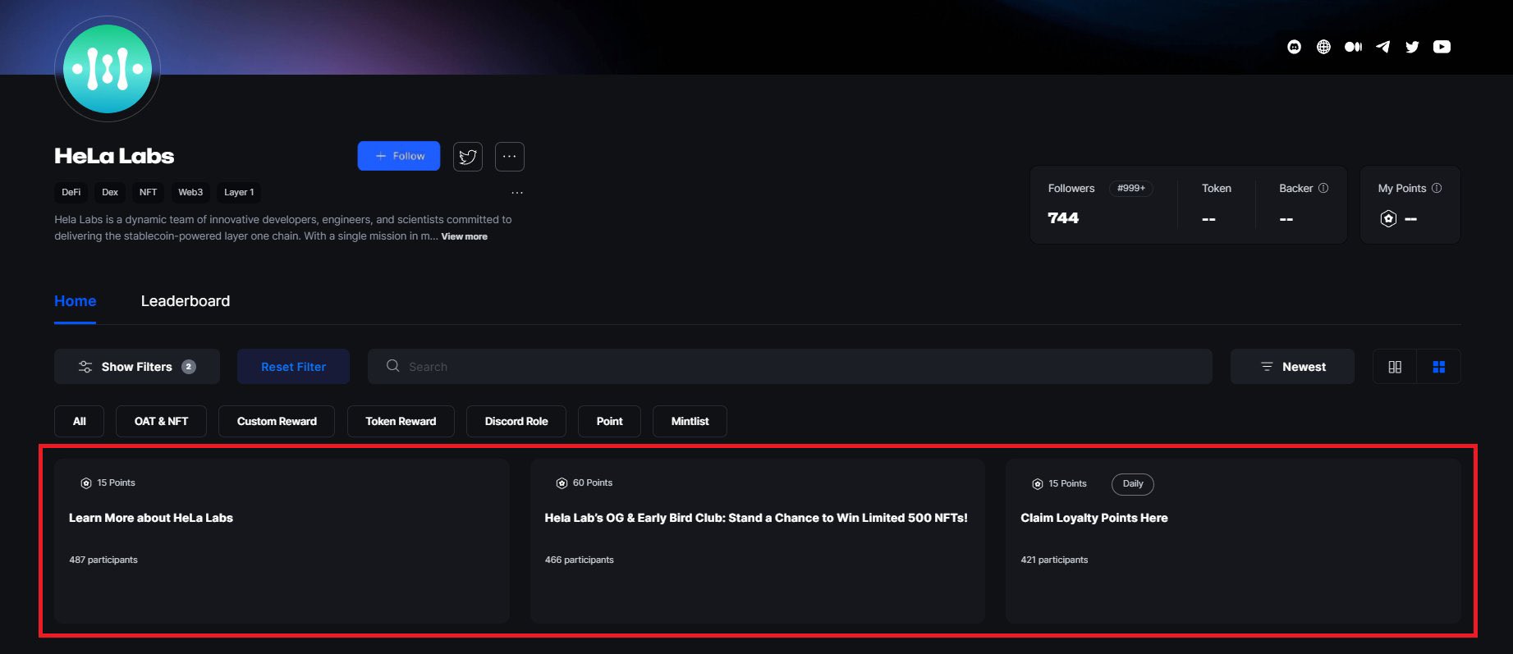Select the All category filter
Image resolution: width=1513 pixels, height=654 pixels.
click(80, 421)
